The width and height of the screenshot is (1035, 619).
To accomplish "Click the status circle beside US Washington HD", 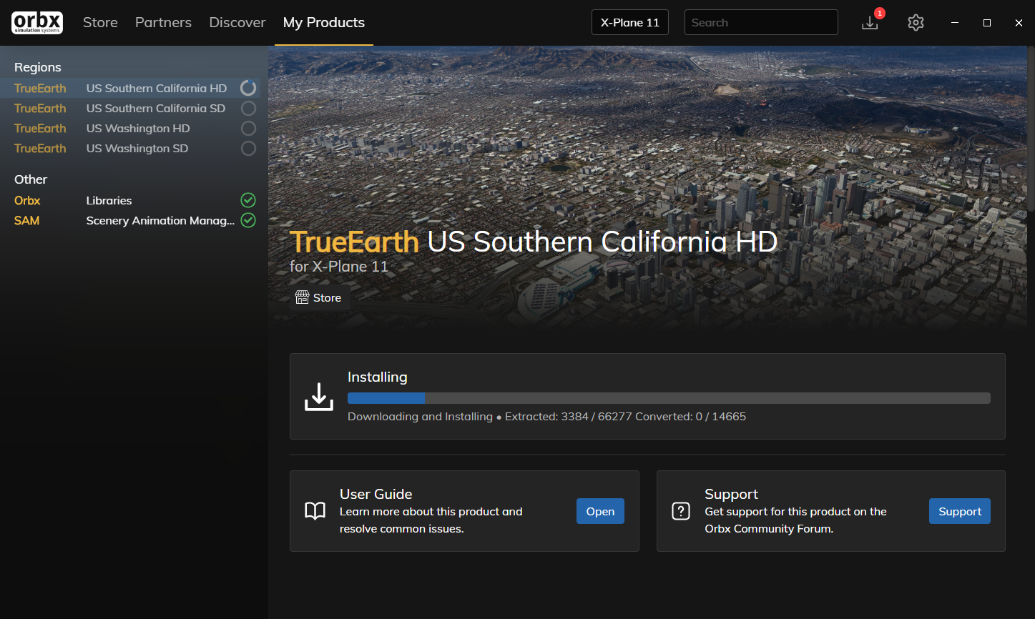I will click(x=248, y=128).
